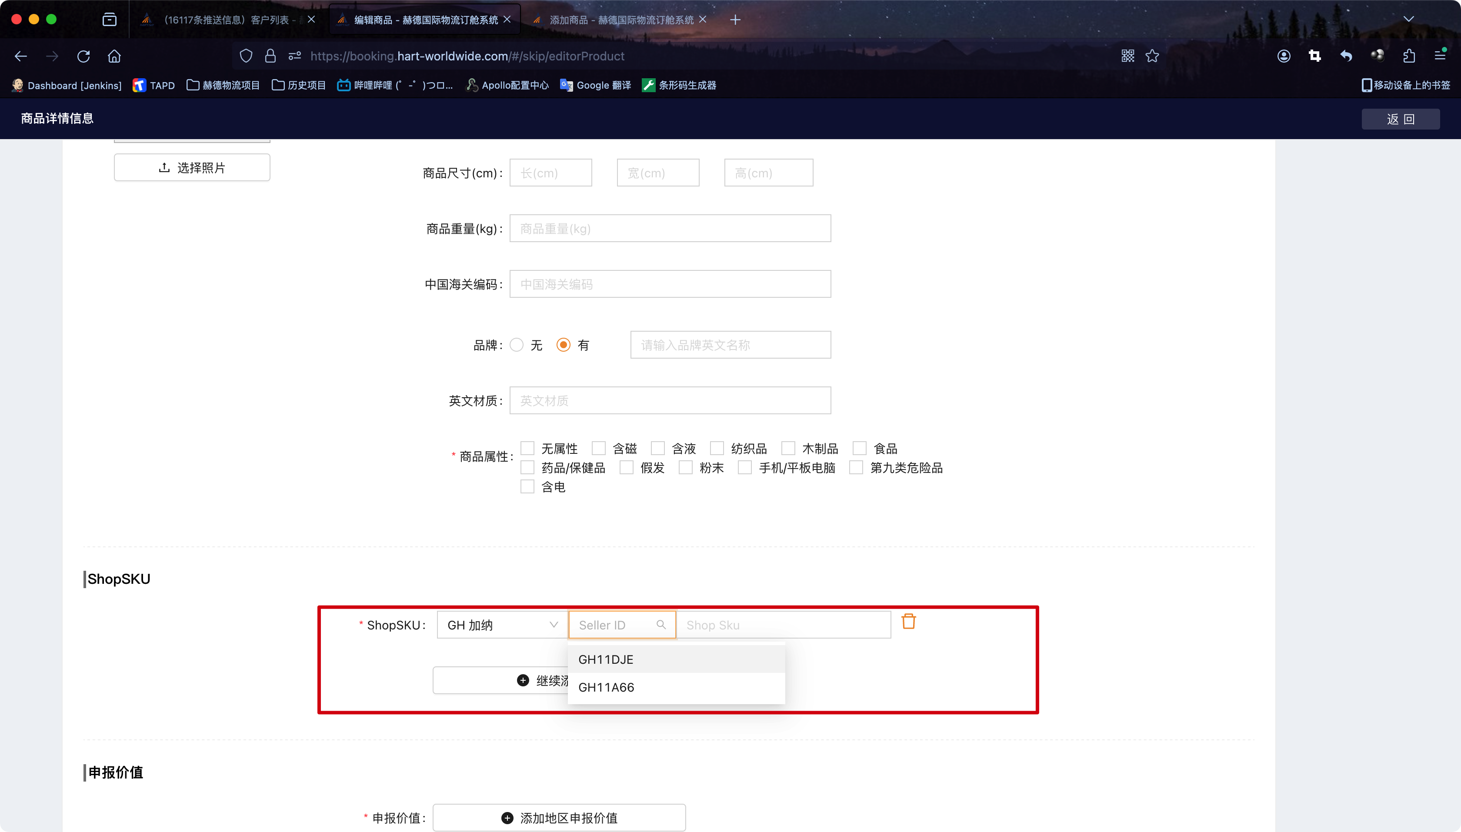Image resolution: width=1461 pixels, height=832 pixels.
Task: Tick the 含电 attribute checkbox
Action: click(527, 487)
